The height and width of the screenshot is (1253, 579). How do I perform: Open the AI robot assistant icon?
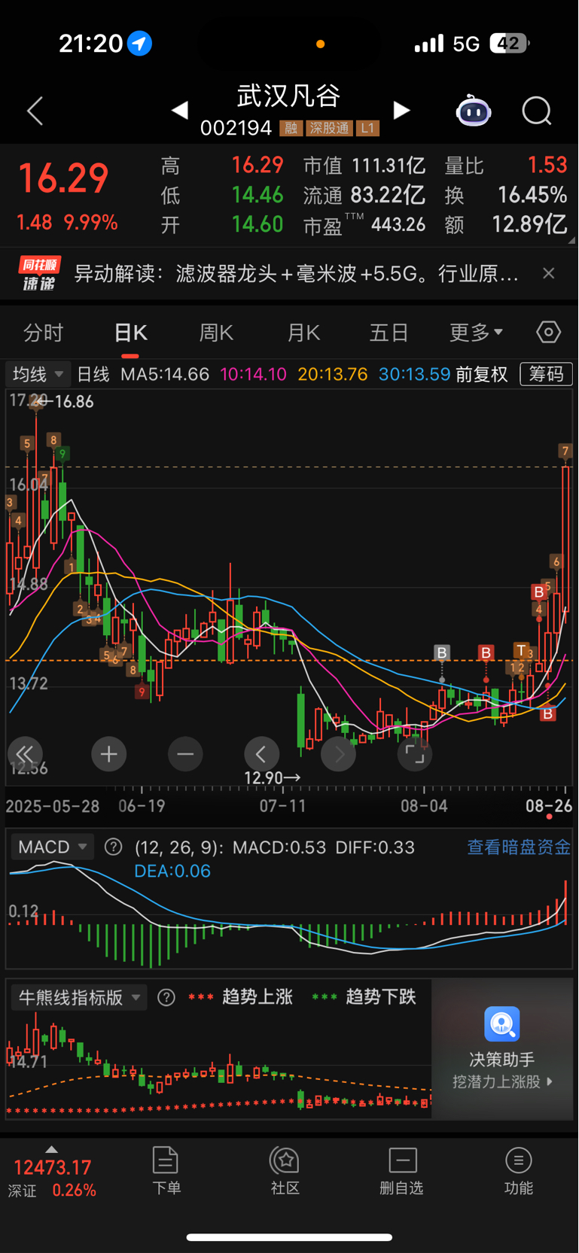click(x=474, y=111)
